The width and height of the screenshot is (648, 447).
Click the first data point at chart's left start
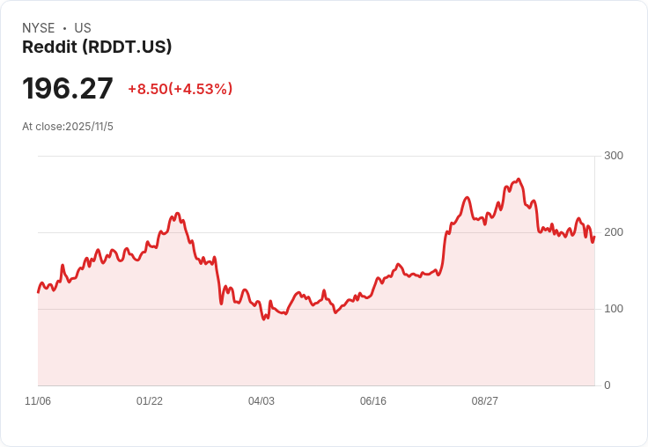(38, 291)
